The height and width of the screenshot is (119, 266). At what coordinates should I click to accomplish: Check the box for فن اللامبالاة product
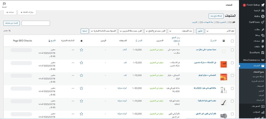pyautogui.click(x=232, y=63)
